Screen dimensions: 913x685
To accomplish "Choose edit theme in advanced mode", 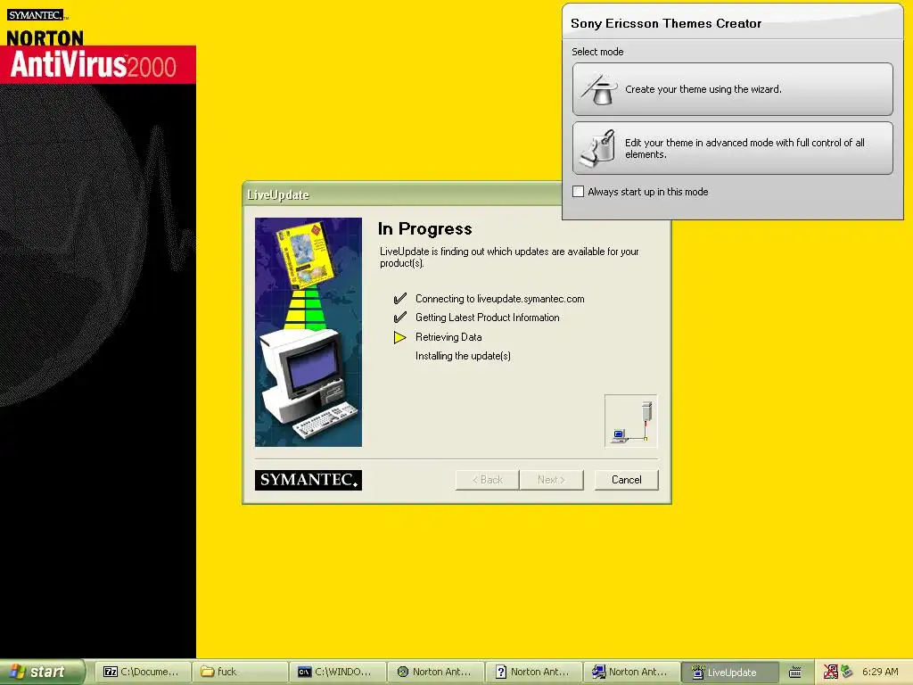I will [733, 148].
